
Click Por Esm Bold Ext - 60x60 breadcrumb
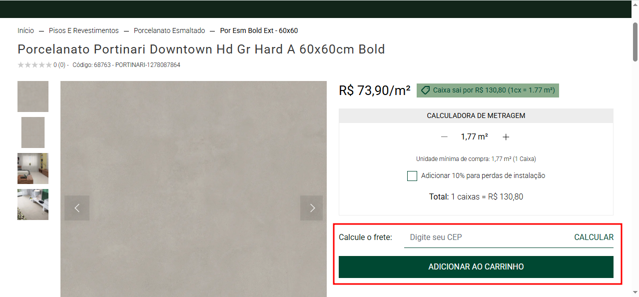click(x=259, y=30)
